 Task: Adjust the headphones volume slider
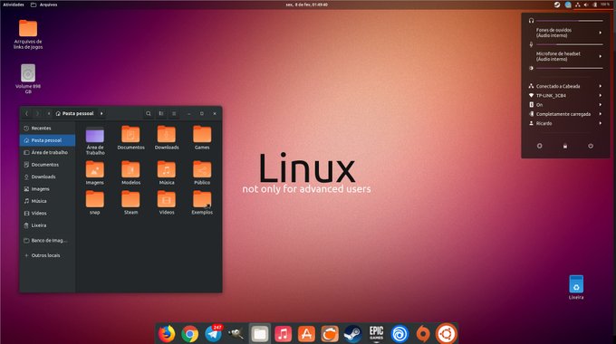(x=570, y=21)
